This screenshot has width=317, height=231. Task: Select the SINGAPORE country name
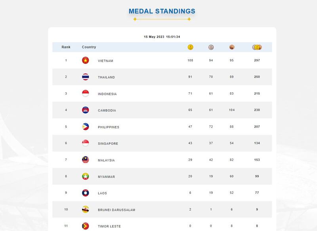pyautogui.click(x=108, y=143)
